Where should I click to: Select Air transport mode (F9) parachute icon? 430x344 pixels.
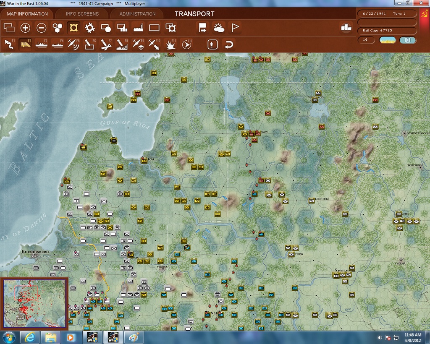pyautogui.click(x=138, y=44)
